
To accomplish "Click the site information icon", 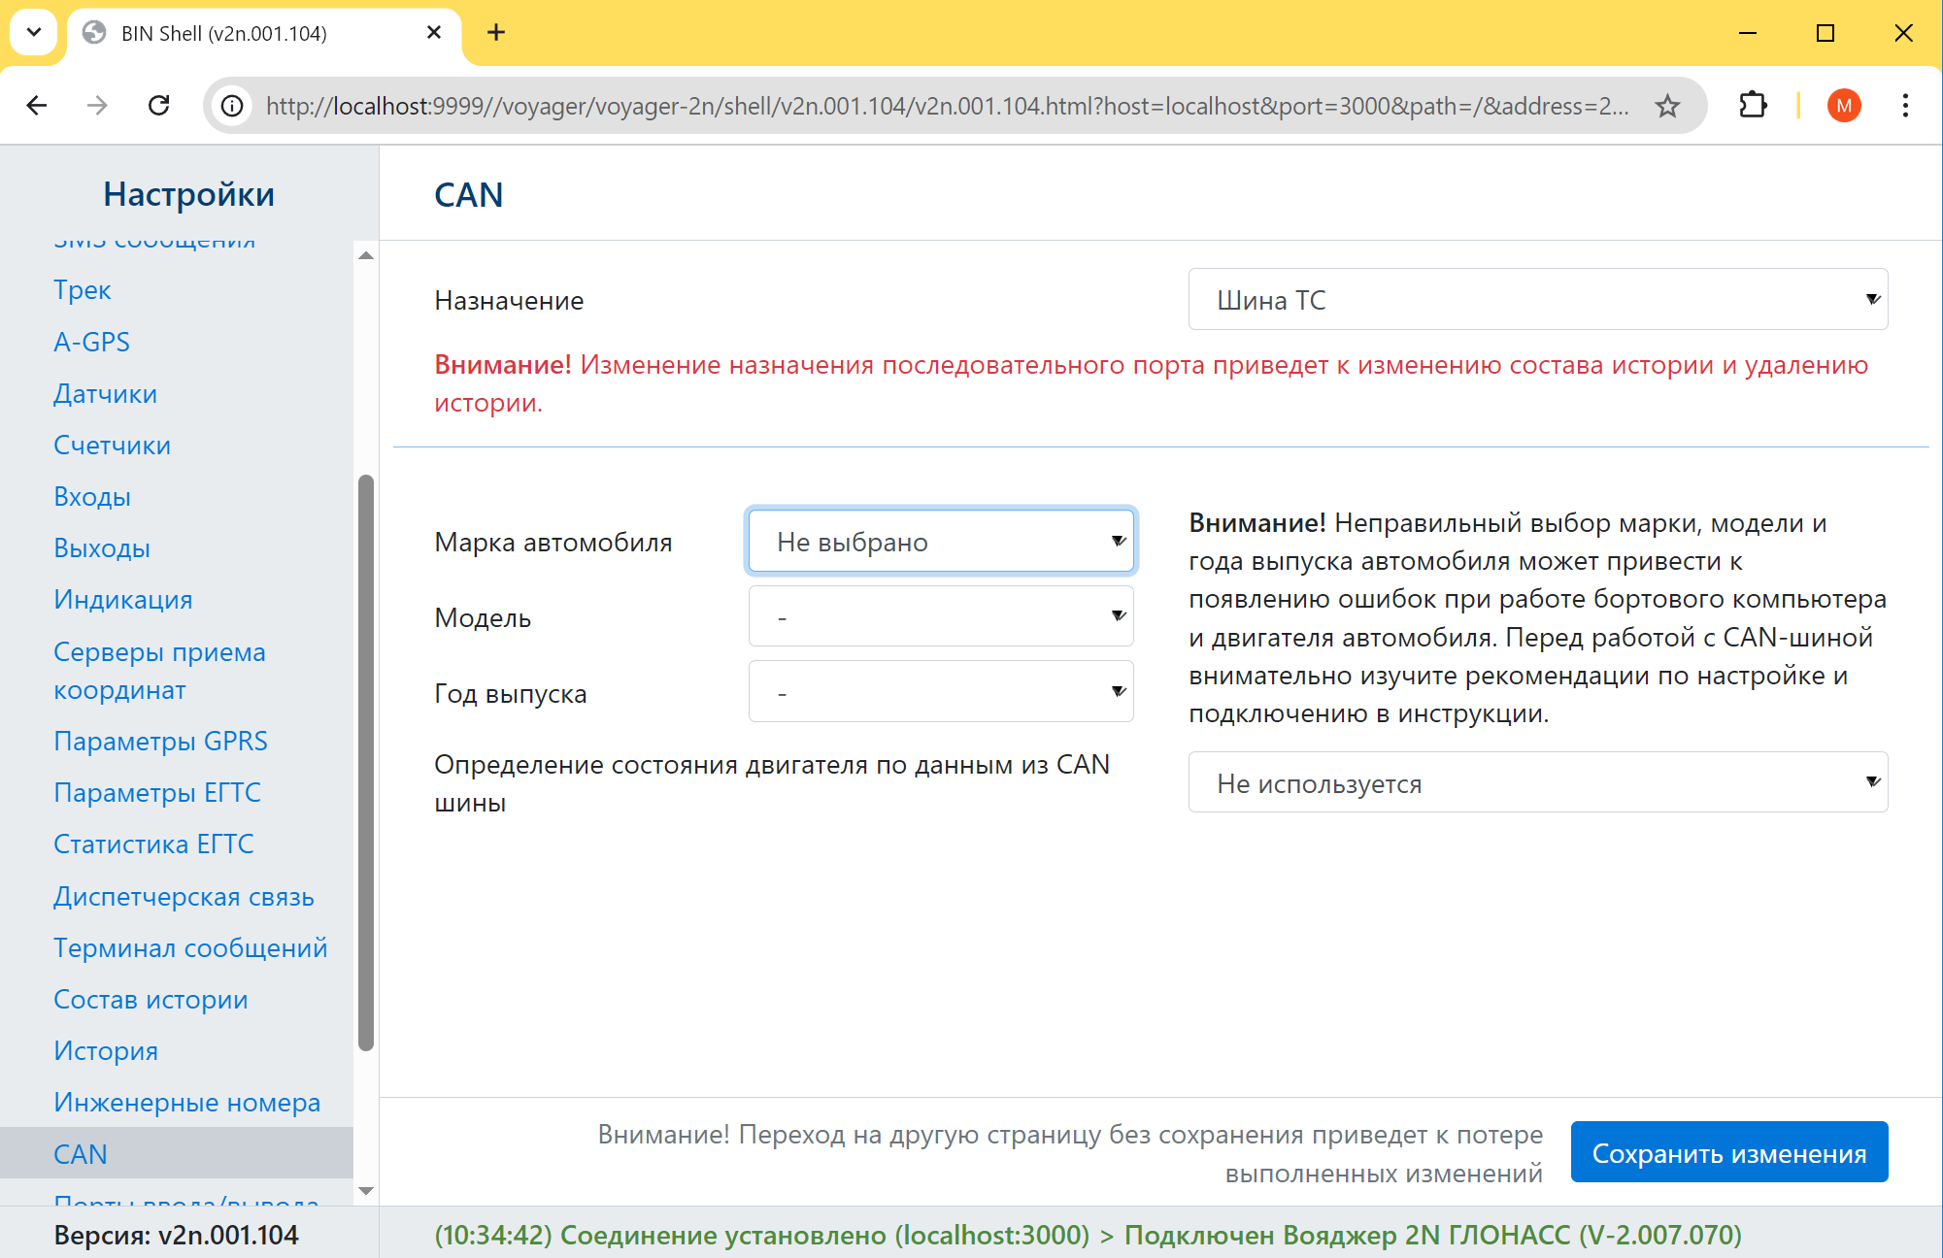I will (x=233, y=106).
